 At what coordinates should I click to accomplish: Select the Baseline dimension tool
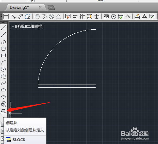point(75,16)
